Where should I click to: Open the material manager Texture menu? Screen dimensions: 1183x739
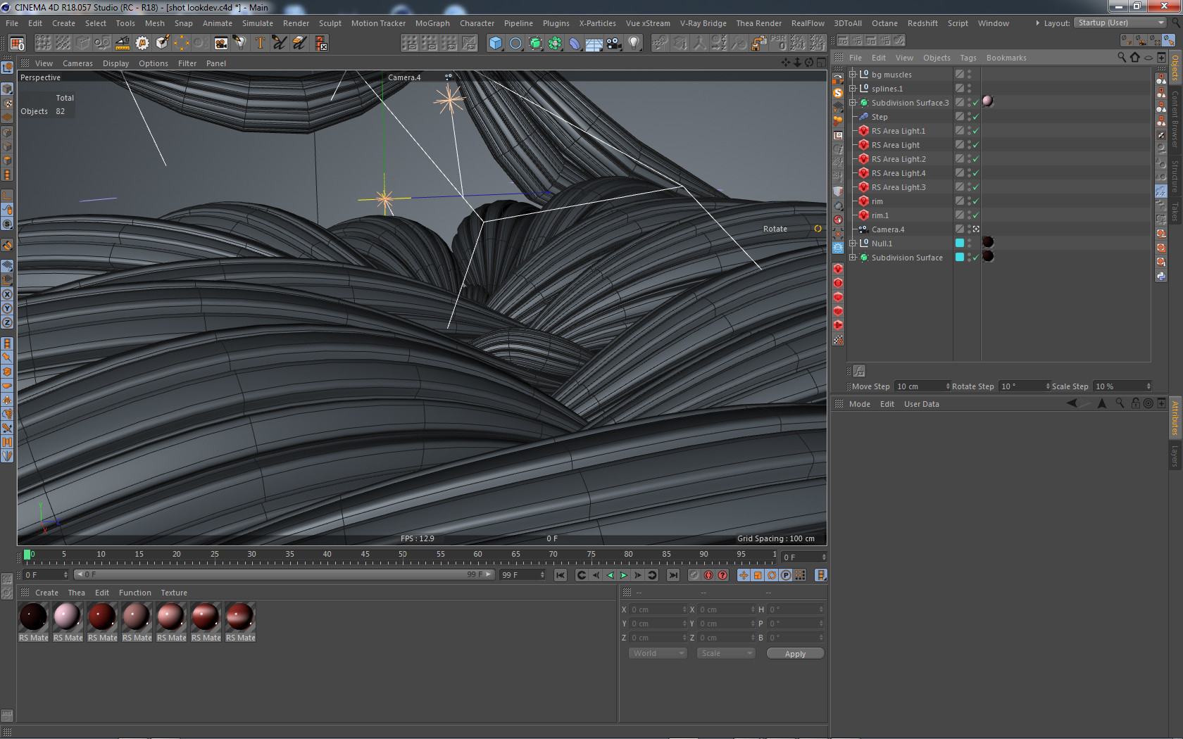[174, 593]
